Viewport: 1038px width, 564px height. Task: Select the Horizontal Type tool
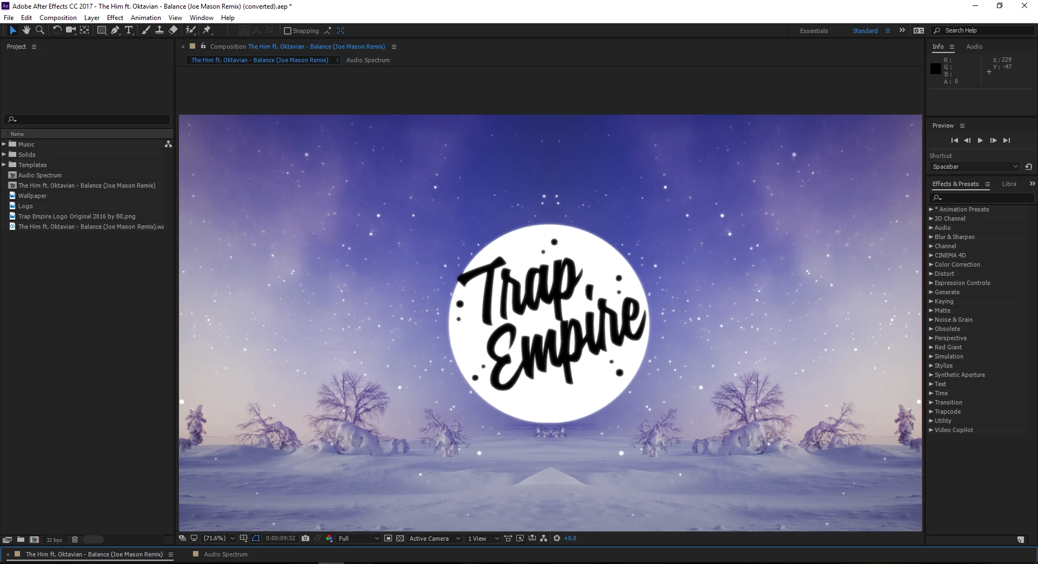129,30
